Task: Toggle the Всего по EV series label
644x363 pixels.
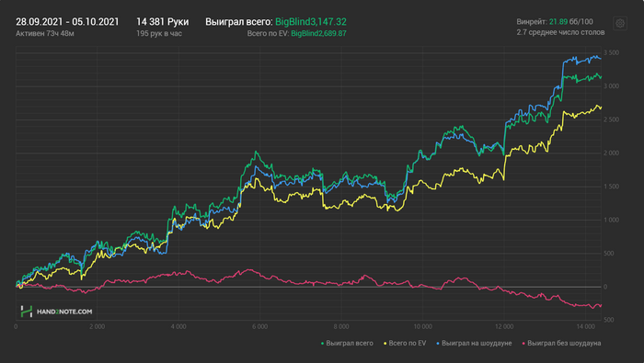Action: [x=408, y=344]
